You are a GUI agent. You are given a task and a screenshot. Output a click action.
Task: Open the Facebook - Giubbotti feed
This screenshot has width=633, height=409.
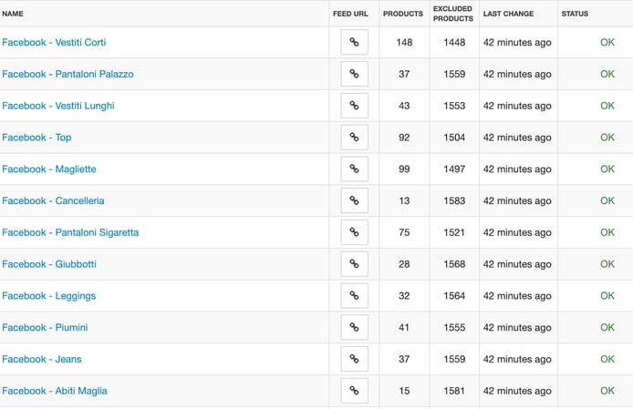[49, 264]
